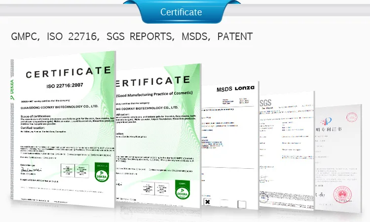
Task: Click the accreditation marks beside ISO DEKRA seal
Action: (75, 171)
